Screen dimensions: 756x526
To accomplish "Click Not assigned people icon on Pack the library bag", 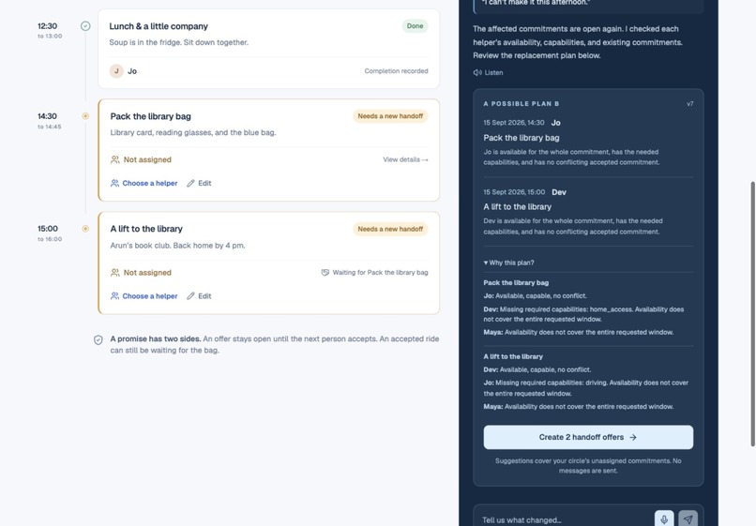I will [114, 159].
